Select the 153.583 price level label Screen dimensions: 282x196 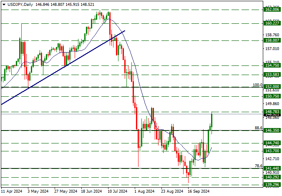(x=272, y=75)
